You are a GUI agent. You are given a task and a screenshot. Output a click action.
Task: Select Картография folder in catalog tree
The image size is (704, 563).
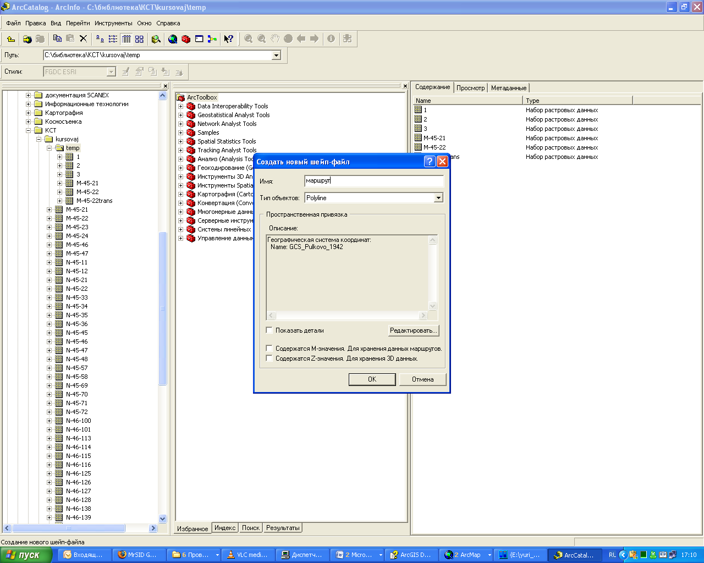click(x=64, y=113)
